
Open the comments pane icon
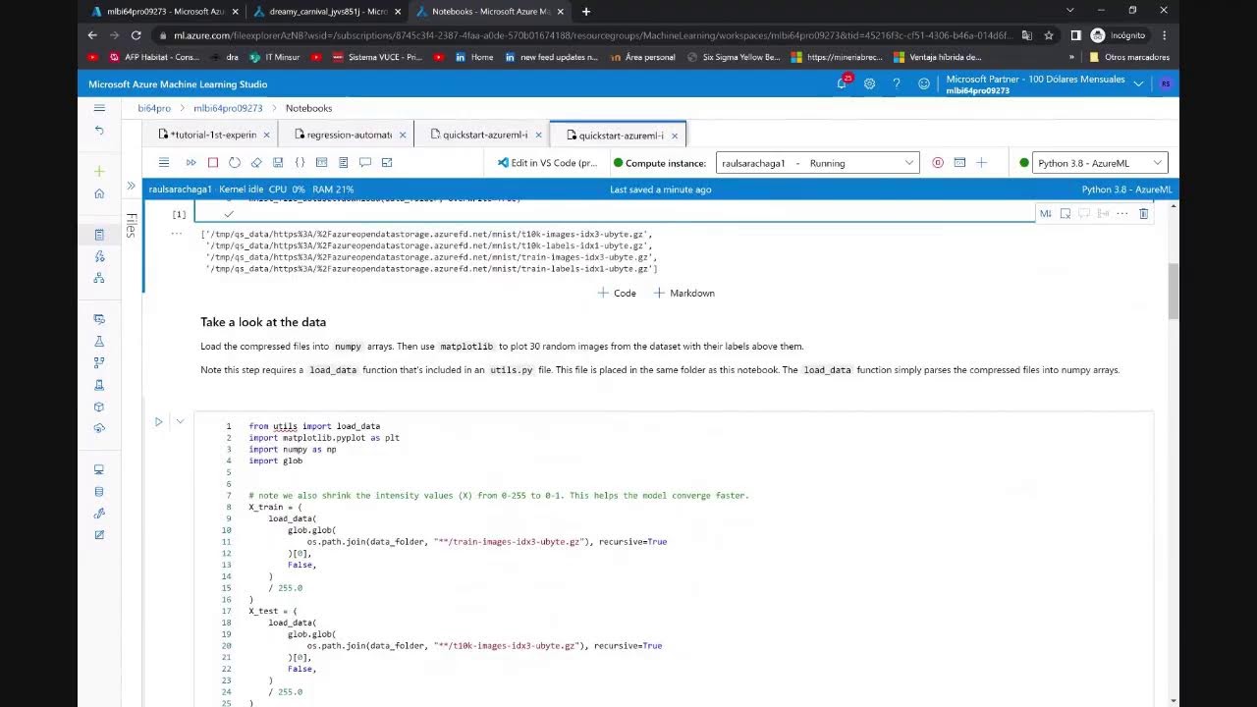[365, 163]
